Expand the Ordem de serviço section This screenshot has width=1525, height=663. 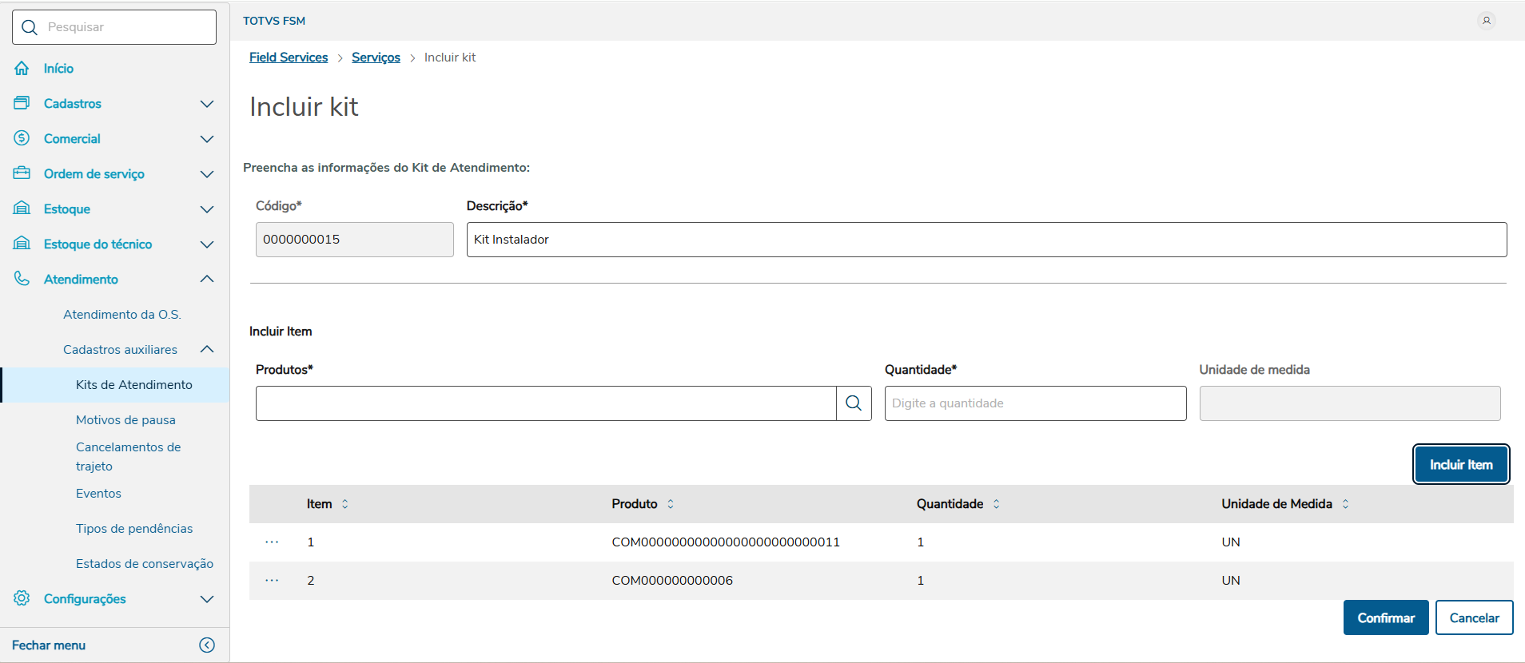[207, 174]
